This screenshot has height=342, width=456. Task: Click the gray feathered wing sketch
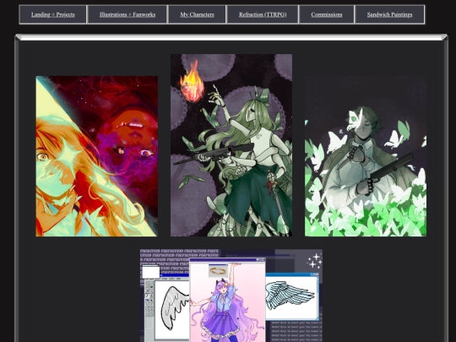coord(176,307)
